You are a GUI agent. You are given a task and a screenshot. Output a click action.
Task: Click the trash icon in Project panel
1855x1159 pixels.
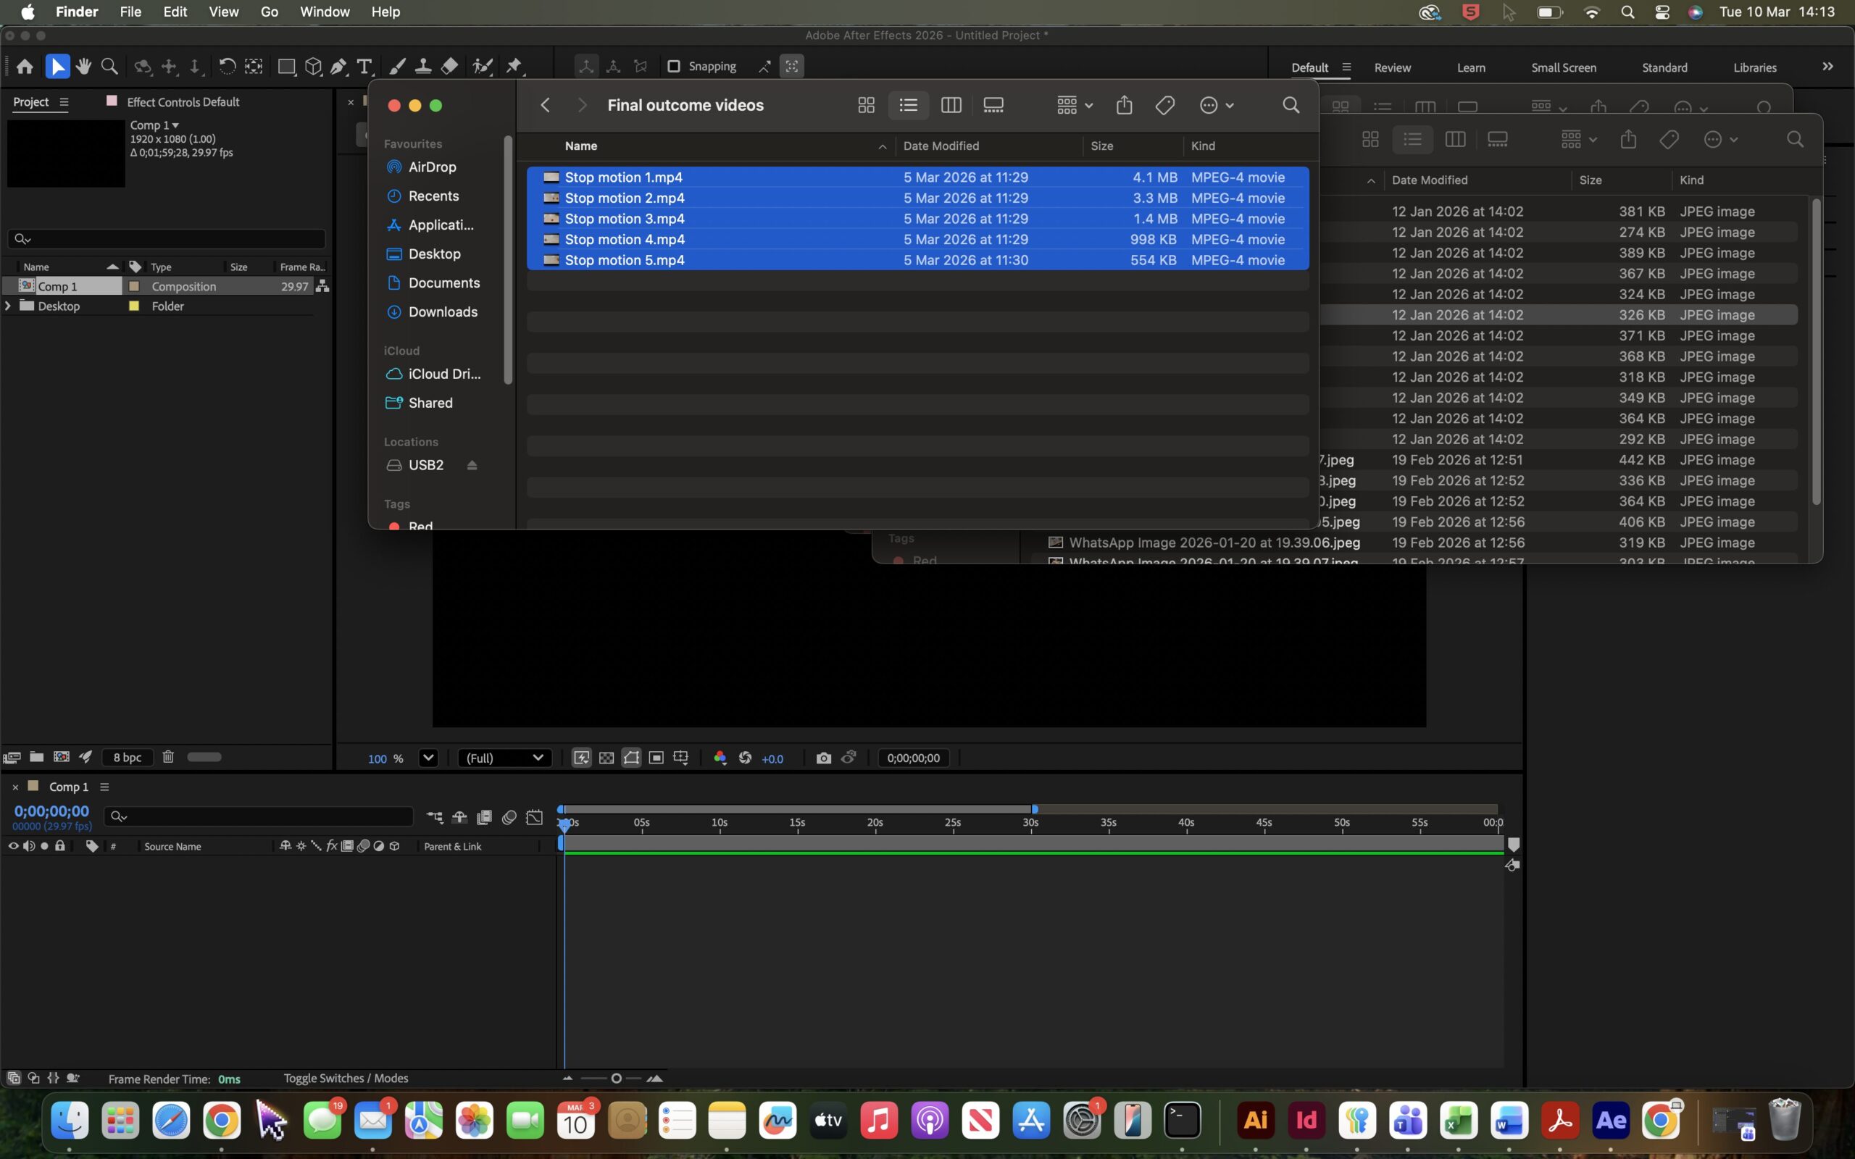(x=168, y=756)
